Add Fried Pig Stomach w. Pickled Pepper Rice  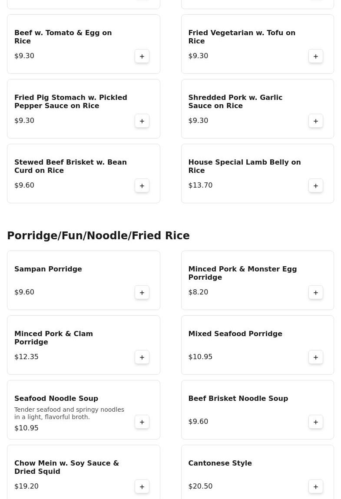pyautogui.click(x=142, y=121)
